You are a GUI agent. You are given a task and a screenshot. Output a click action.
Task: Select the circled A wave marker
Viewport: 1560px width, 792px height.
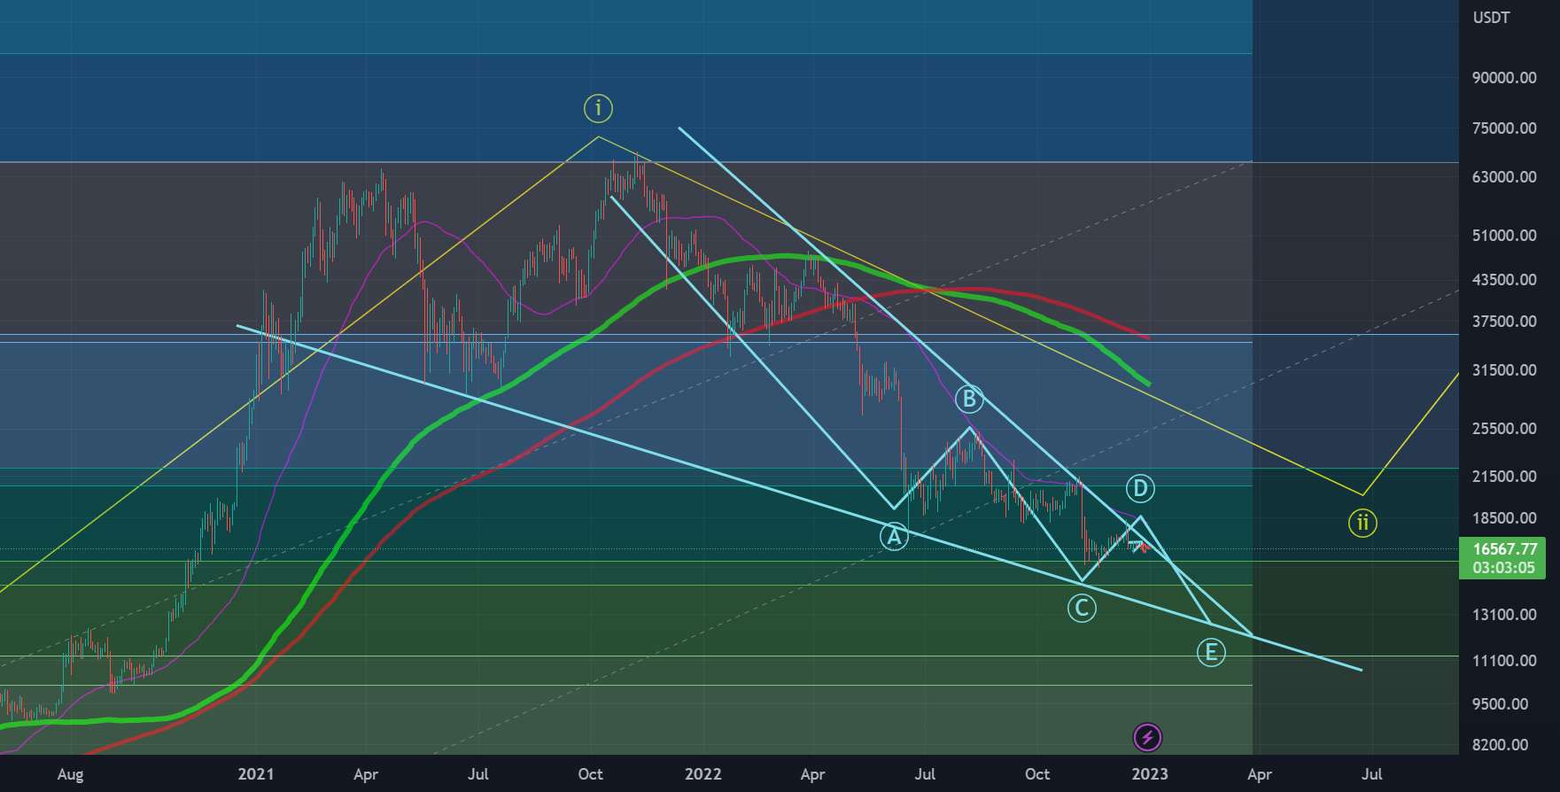pyautogui.click(x=894, y=536)
